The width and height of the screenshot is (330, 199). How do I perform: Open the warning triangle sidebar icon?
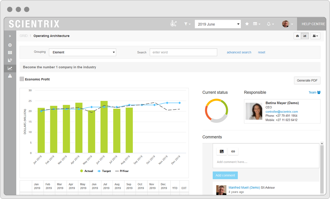10,76
